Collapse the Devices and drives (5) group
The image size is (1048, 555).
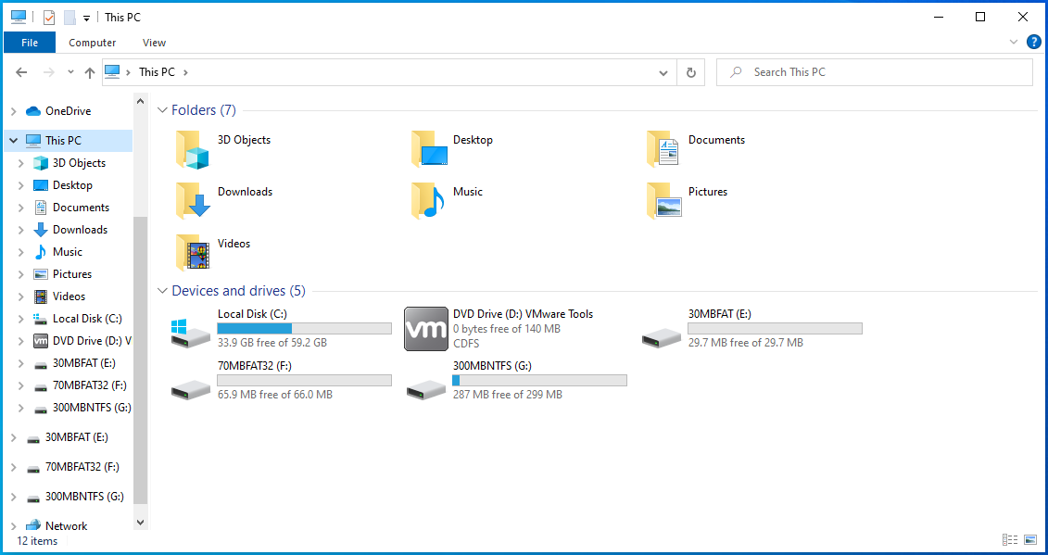[x=162, y=291]
